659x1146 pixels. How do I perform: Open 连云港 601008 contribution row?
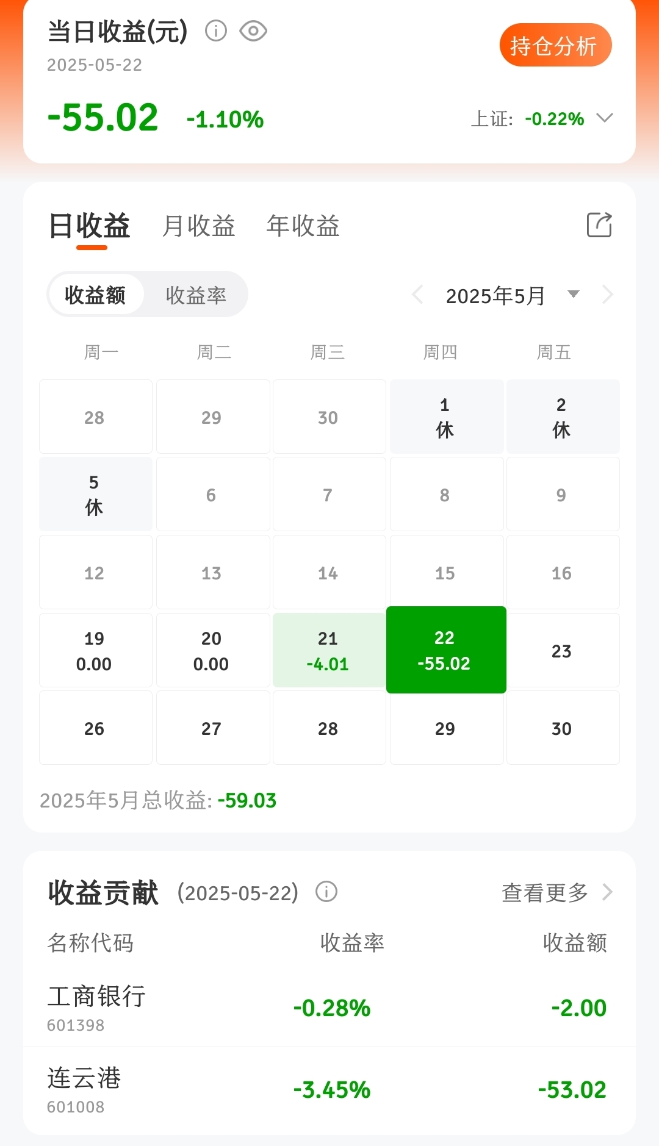click(x=329, y=1090)
